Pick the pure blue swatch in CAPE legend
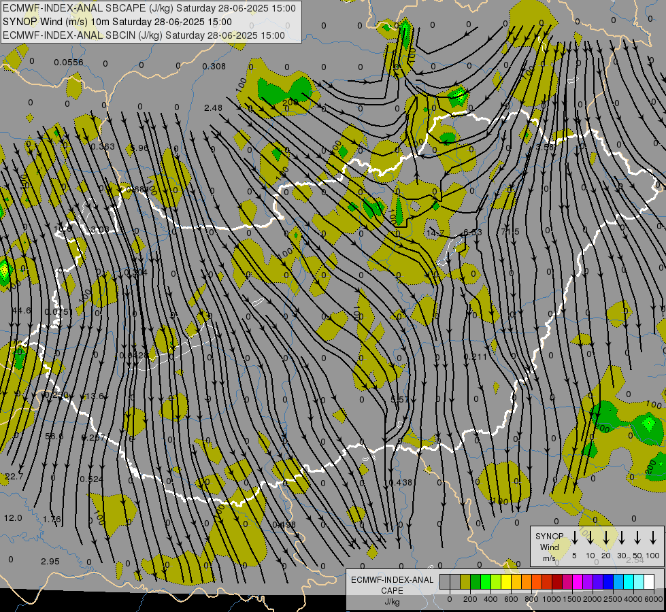The height and width of the screenshot is (612, 666). coord(607,582)
